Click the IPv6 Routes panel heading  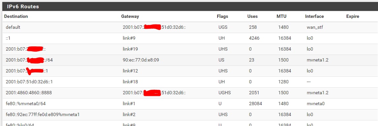tap(23, 7)
